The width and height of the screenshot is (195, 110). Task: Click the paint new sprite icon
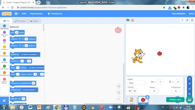190,89
